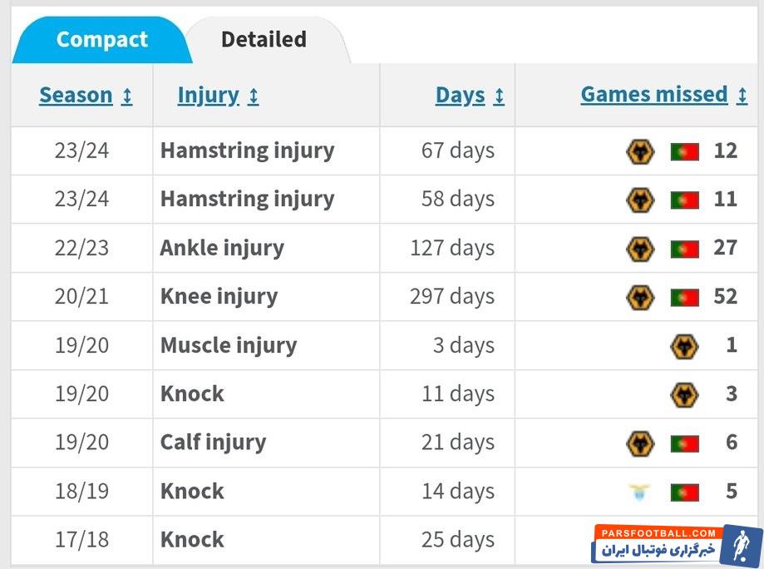This screenshot has width=764, height=569.
Task: Click the ParsFootball.com watermark logo
Action: coord(678,544)
